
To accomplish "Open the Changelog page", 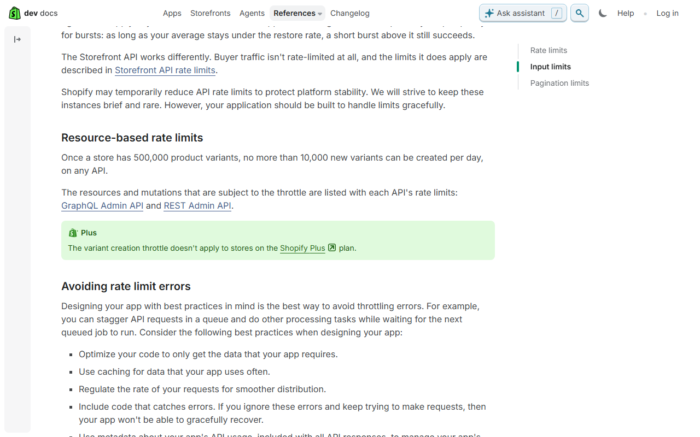I will 350,13.
